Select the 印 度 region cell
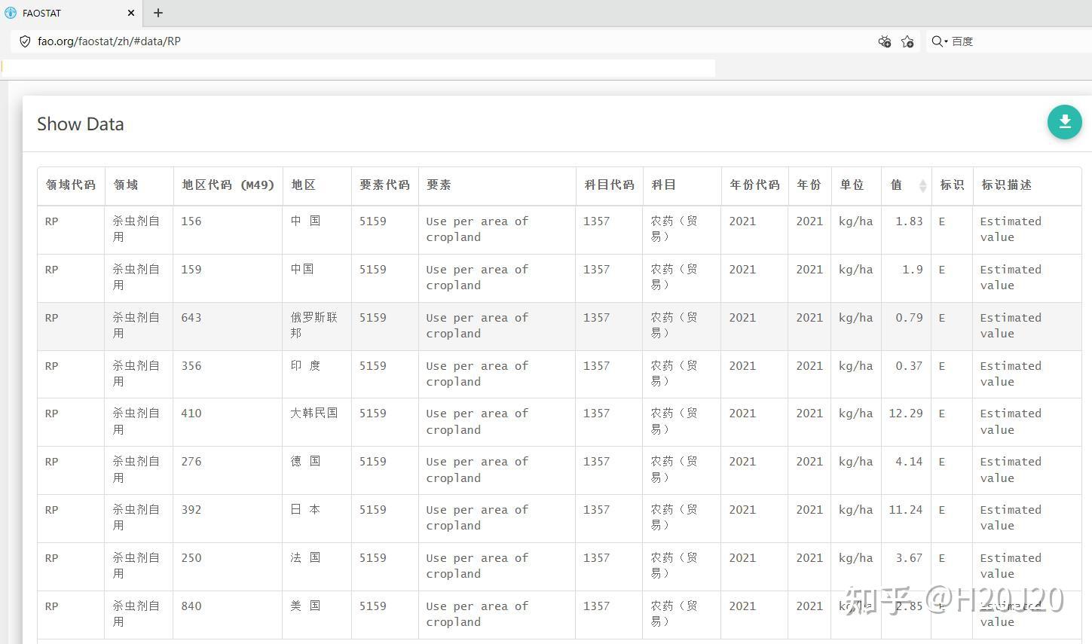 (x=317, y=374)
